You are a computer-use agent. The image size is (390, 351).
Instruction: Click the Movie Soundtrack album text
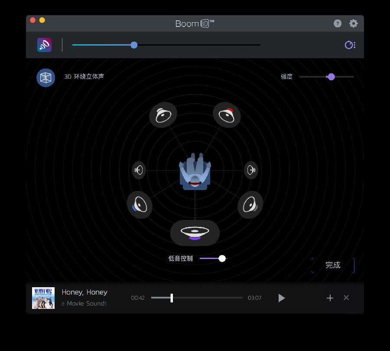pyautogui.click(x=84, y=303)
